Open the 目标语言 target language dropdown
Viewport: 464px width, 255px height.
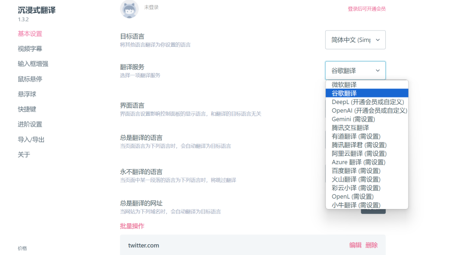(x=355, y=39)
